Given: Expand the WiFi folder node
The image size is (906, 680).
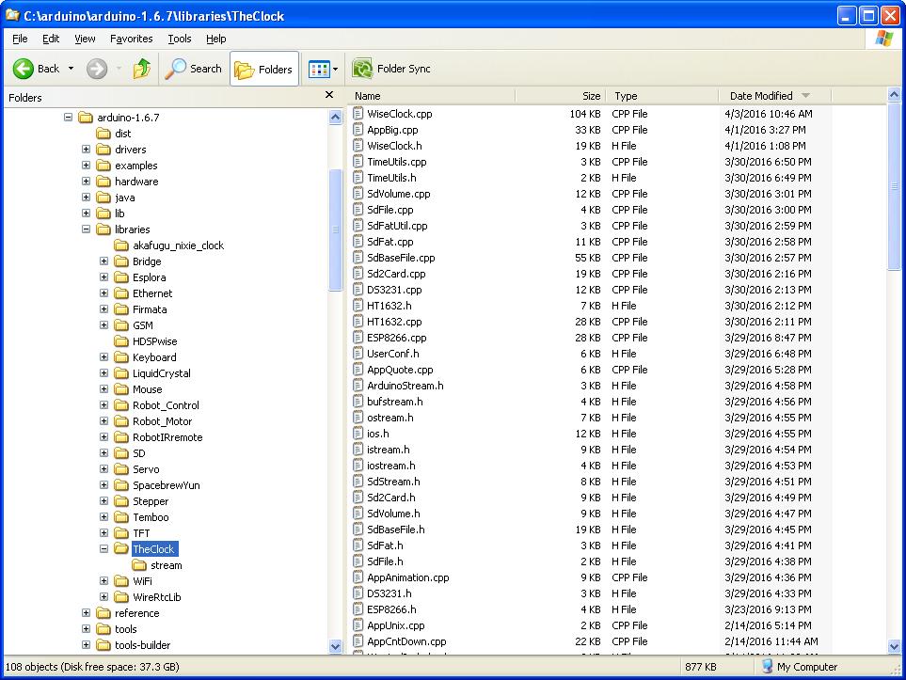Looking at the screenshot, I should click(104, 581).
